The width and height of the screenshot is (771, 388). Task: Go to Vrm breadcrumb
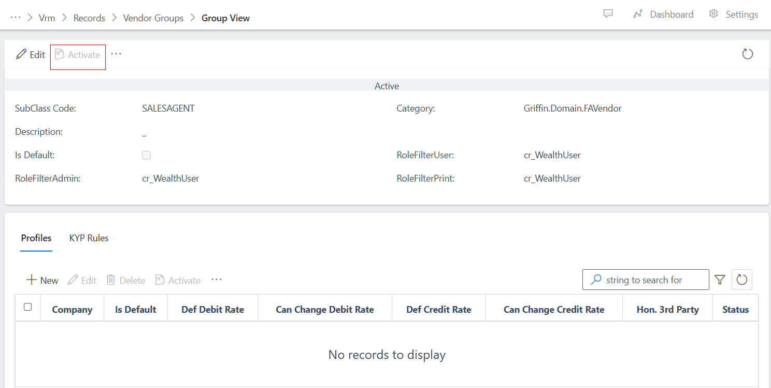(x=47, y=18)
